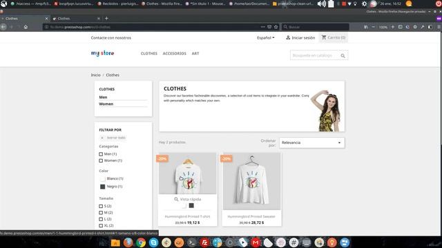Click Contacte con nosotros link
This screenshot has width=442, height=248.
[110, 38]
